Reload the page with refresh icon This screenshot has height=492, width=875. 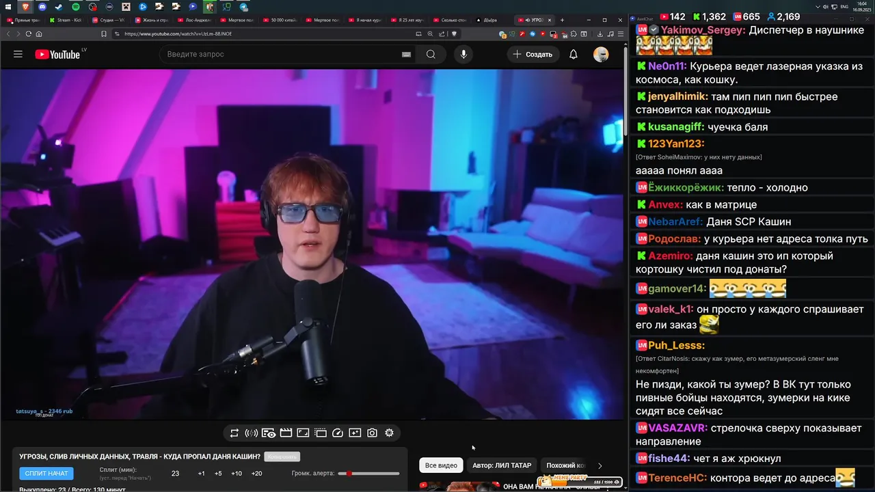28,33
